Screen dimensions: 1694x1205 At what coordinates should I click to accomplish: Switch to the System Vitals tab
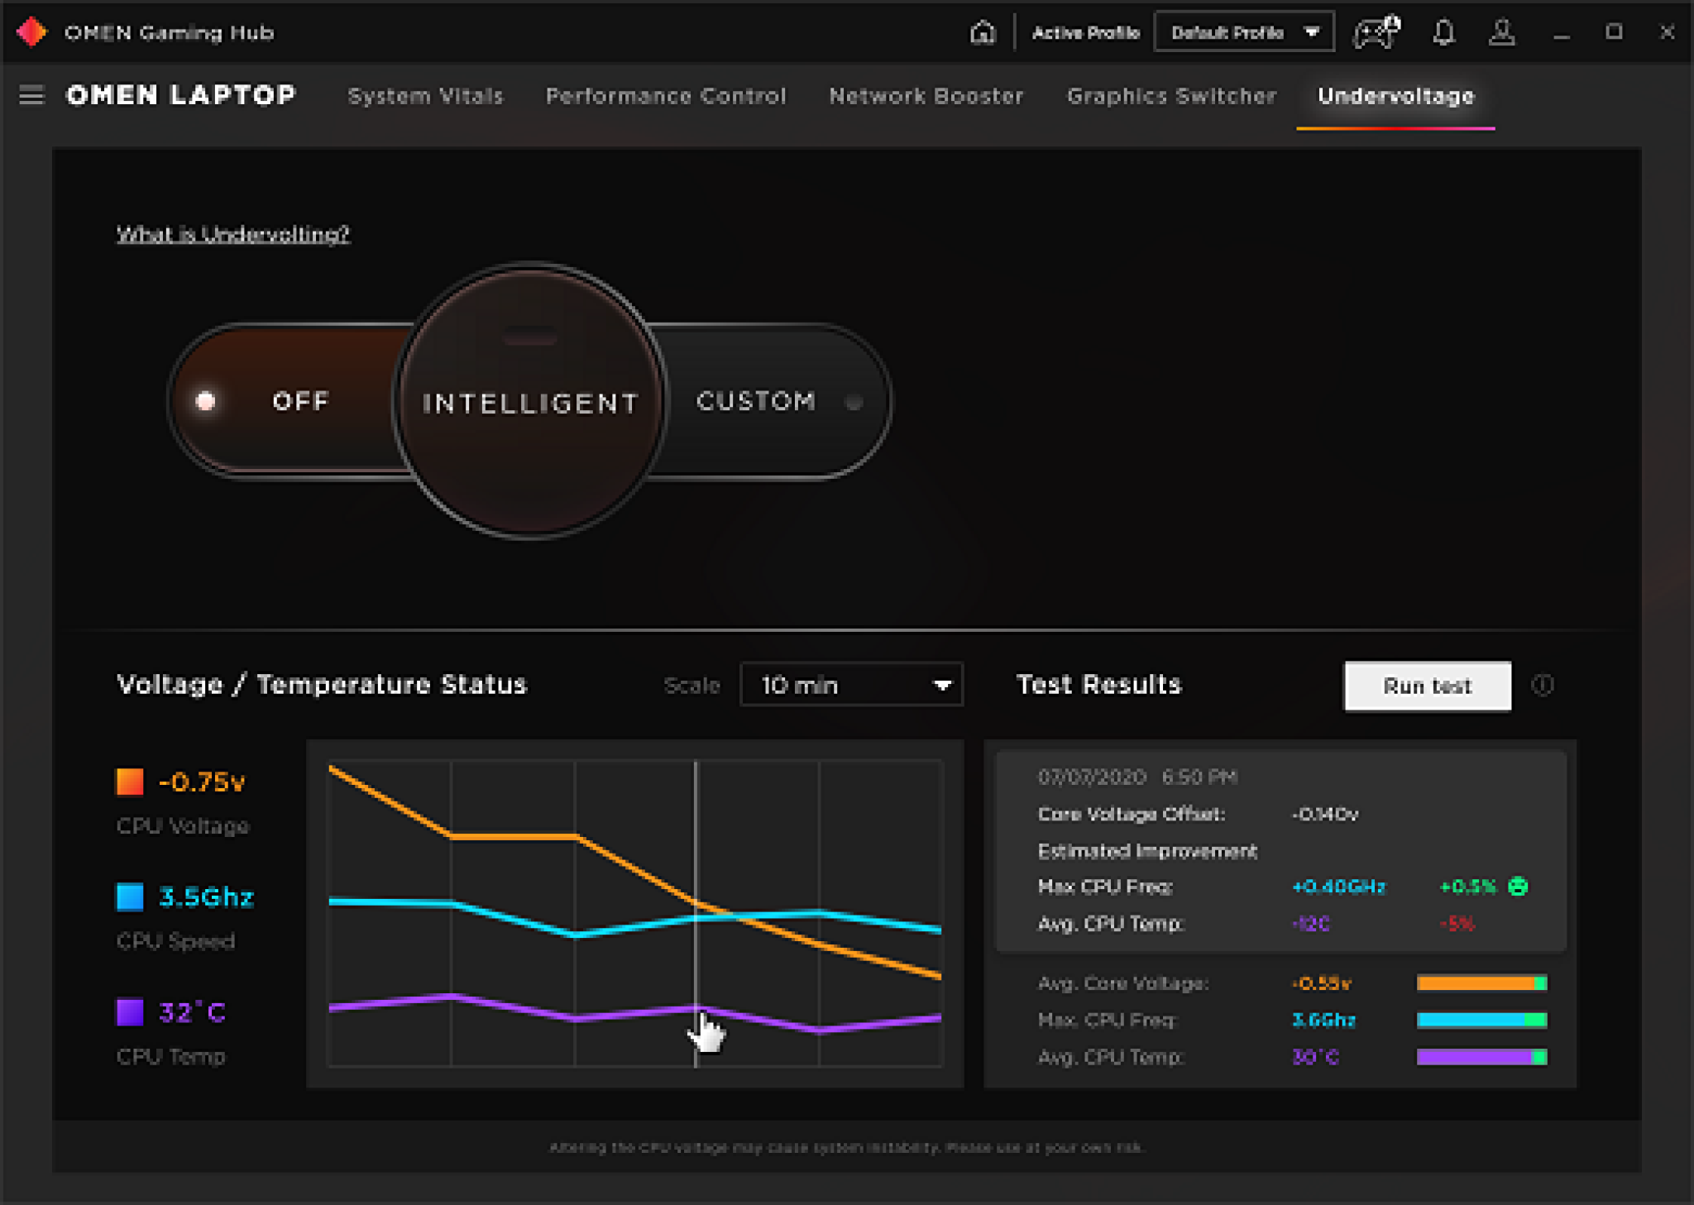(425, 96)
